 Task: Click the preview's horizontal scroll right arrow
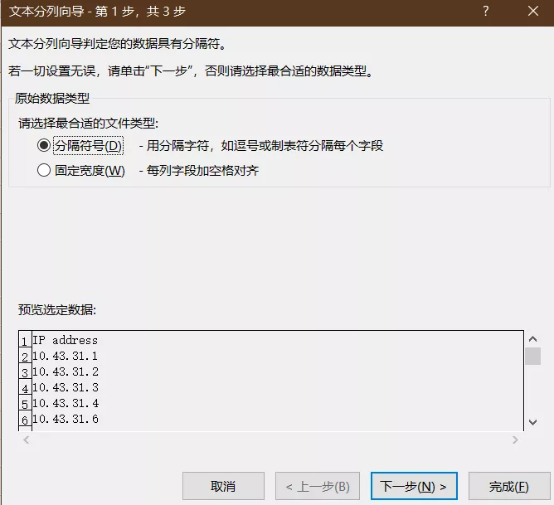pos(517,439)
